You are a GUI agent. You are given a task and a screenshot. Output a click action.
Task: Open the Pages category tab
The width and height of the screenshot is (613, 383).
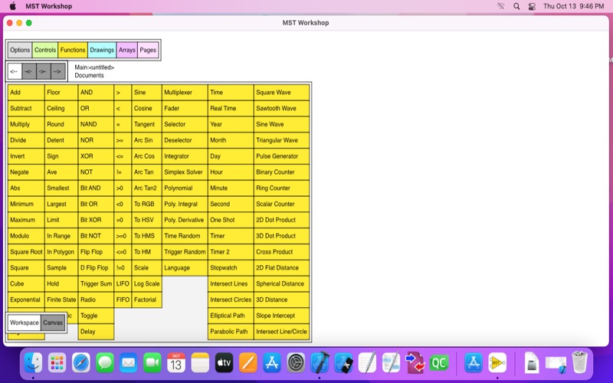click(x=148, y=50)
